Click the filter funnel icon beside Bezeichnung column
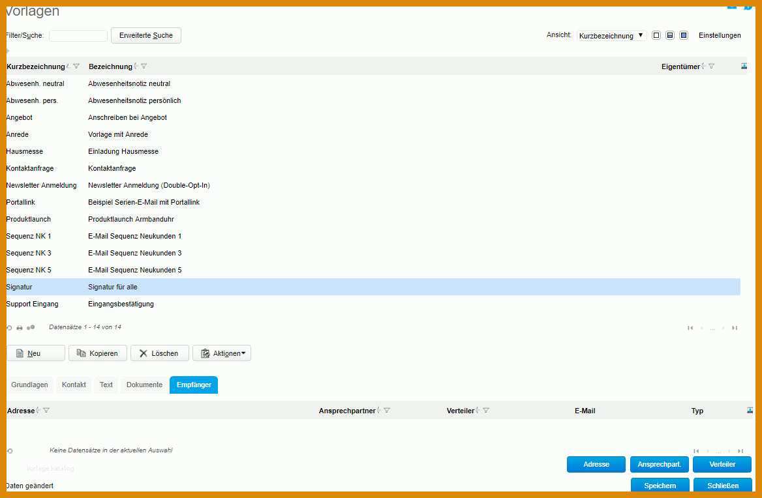The width and height of the screenshot is (762, 498). click(144, 66)
